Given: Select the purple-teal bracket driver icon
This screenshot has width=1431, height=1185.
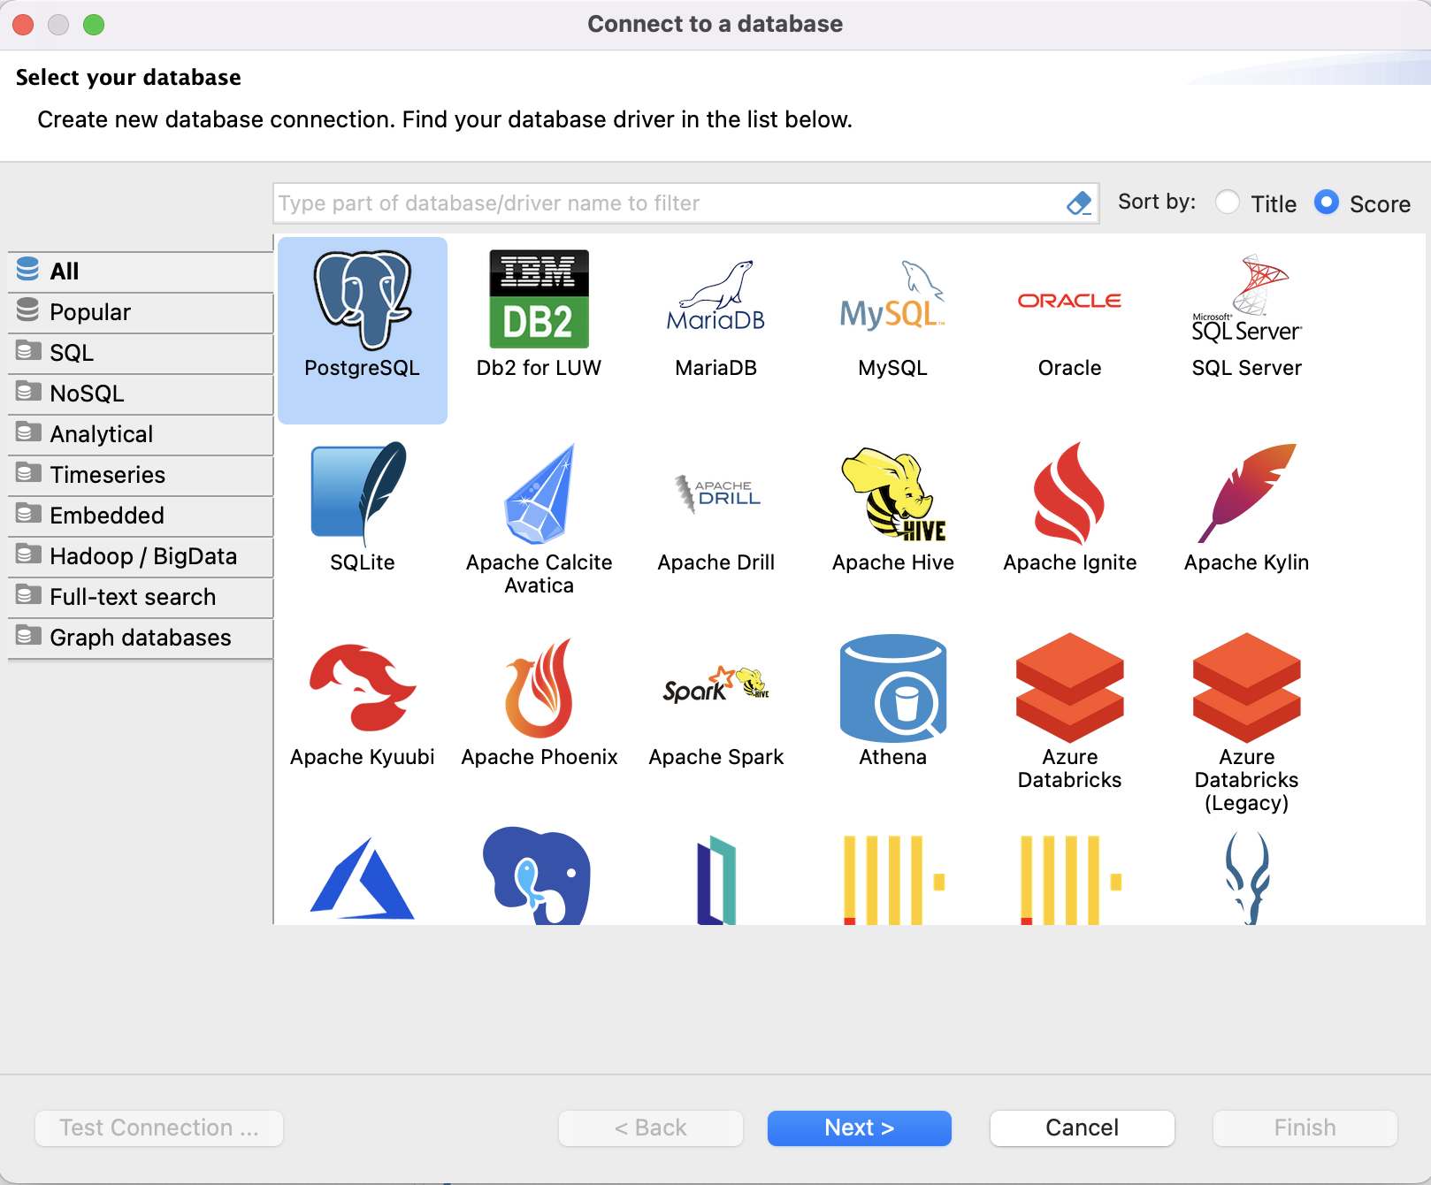Looking at the screenshot, I should coord(716,881).
